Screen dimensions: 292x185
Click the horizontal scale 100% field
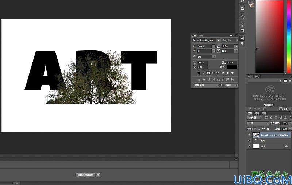click(232, 62)
